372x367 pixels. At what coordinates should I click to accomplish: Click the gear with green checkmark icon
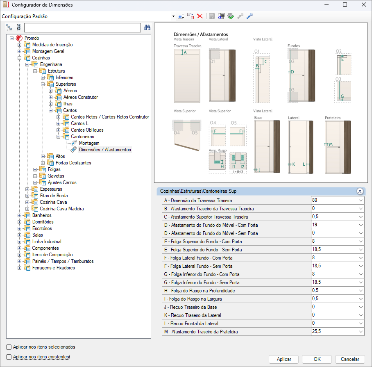tap(231, 16)
